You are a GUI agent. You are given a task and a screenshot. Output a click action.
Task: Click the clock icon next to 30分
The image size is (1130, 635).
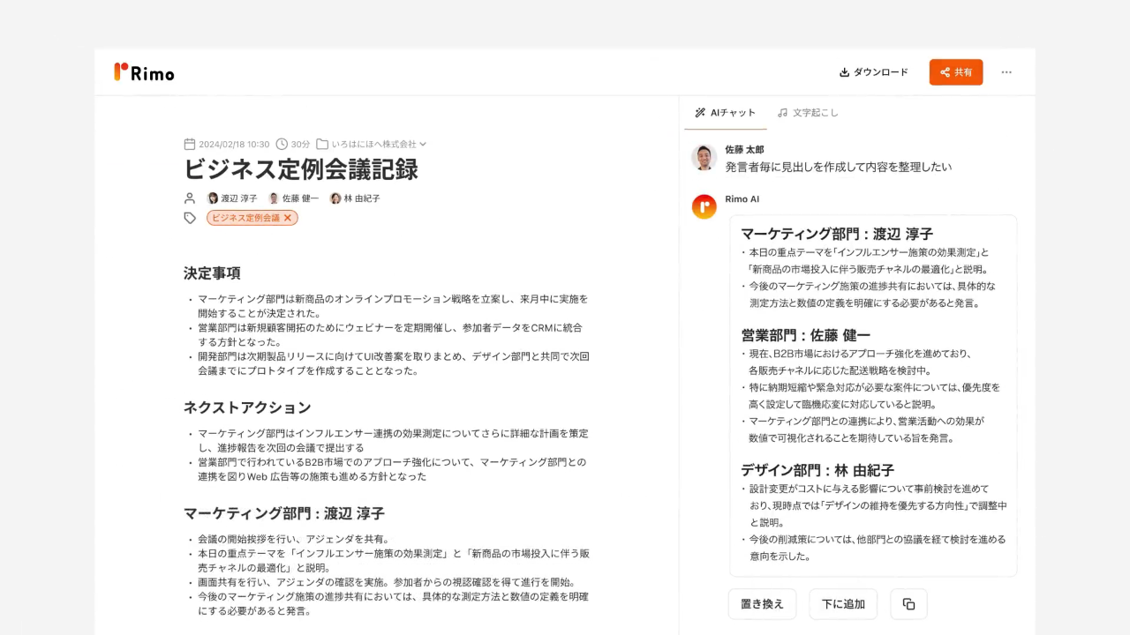pyautogui.click(x=282, y=144)
